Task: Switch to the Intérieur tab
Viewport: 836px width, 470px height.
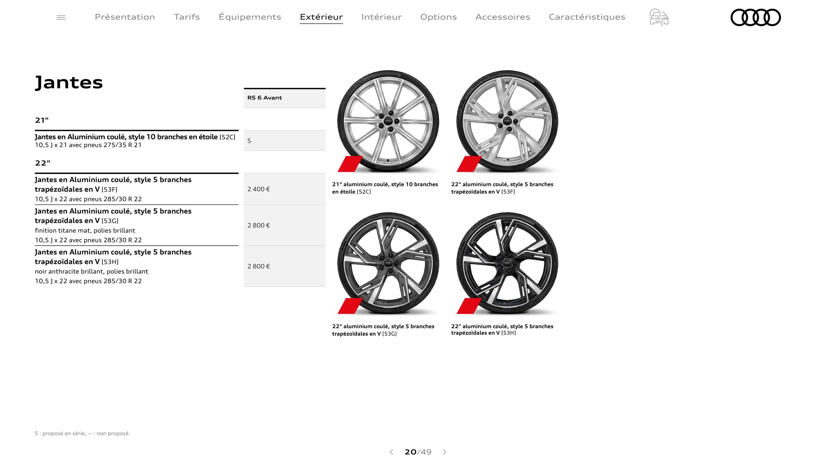Action: pos(381,17)
